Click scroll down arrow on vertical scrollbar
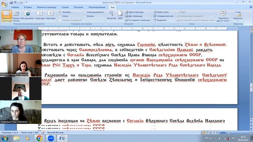Screen dimensions: 253x142 click(251, 120)
